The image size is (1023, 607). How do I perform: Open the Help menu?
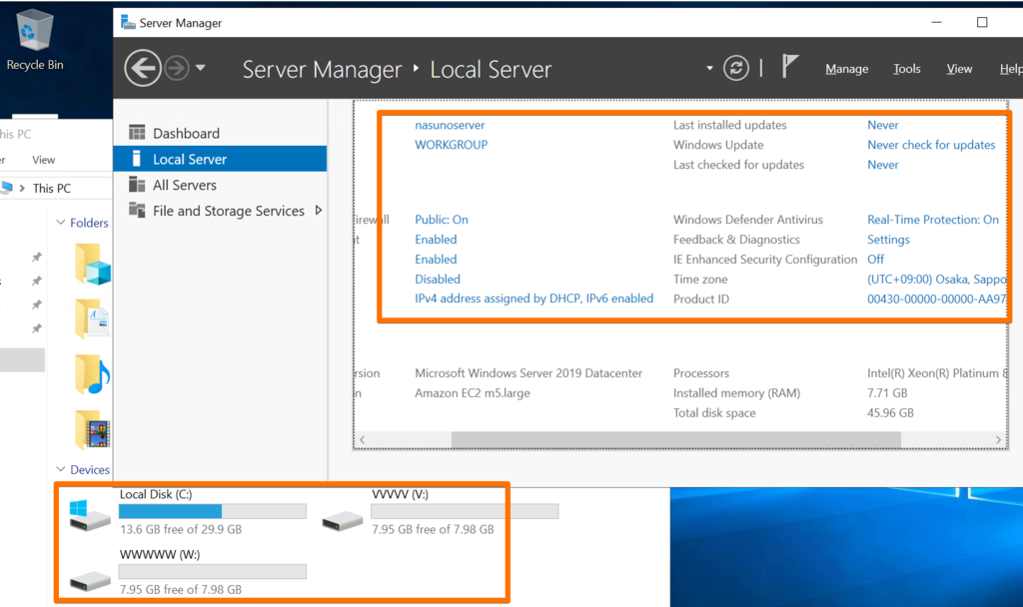point(1011,69)
